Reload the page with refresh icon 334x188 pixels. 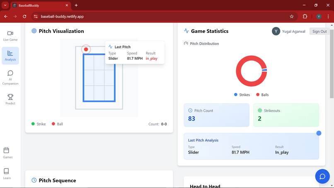[x=24, y=17]
